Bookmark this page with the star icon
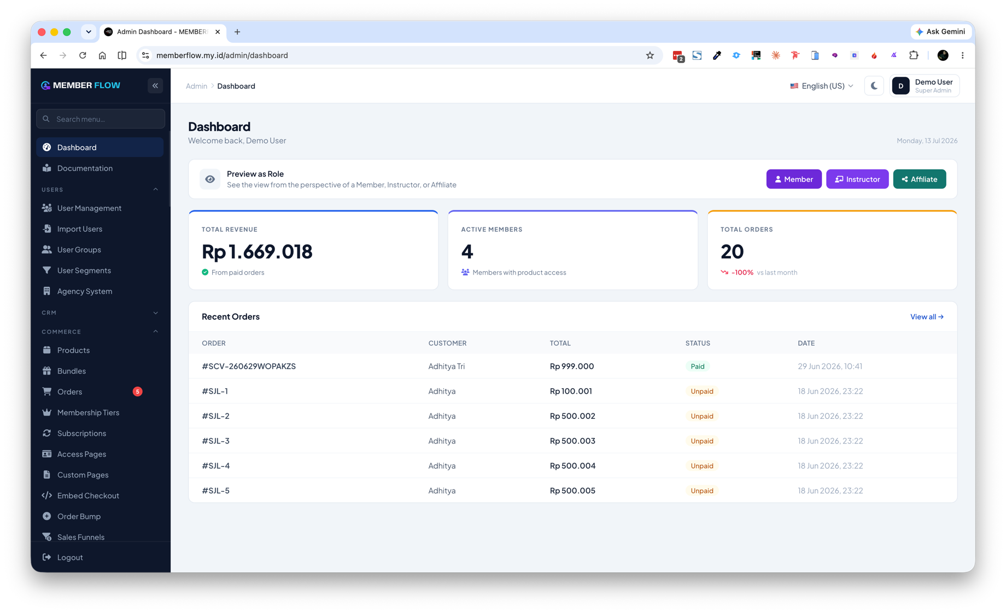Image resolution: width=1006 pixels, height=613 pixels. click(x=650, y=55)
